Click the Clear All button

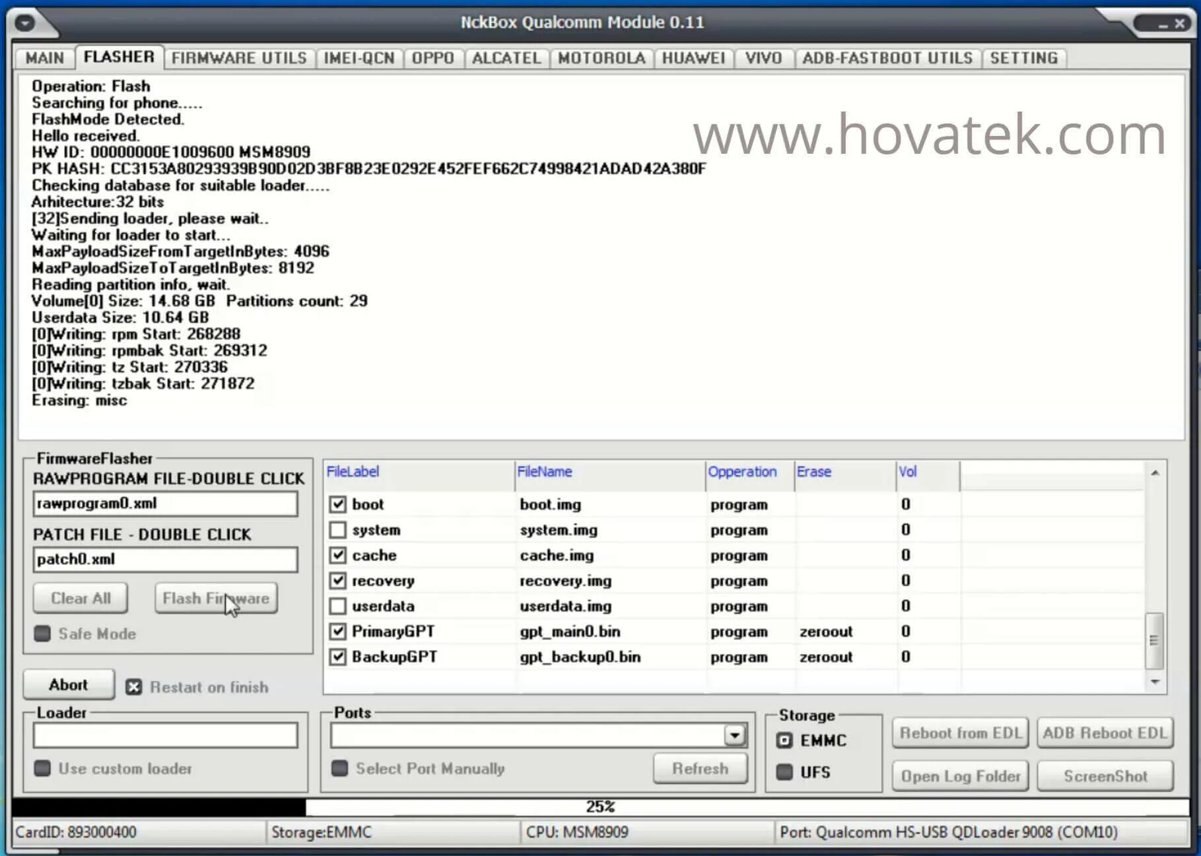[81, 599]
